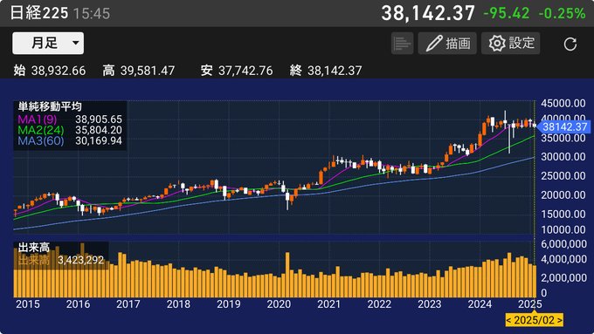Click the 45000.00 y-axis label
Viewport: 594px width, 334px height.
pos(563,103)
